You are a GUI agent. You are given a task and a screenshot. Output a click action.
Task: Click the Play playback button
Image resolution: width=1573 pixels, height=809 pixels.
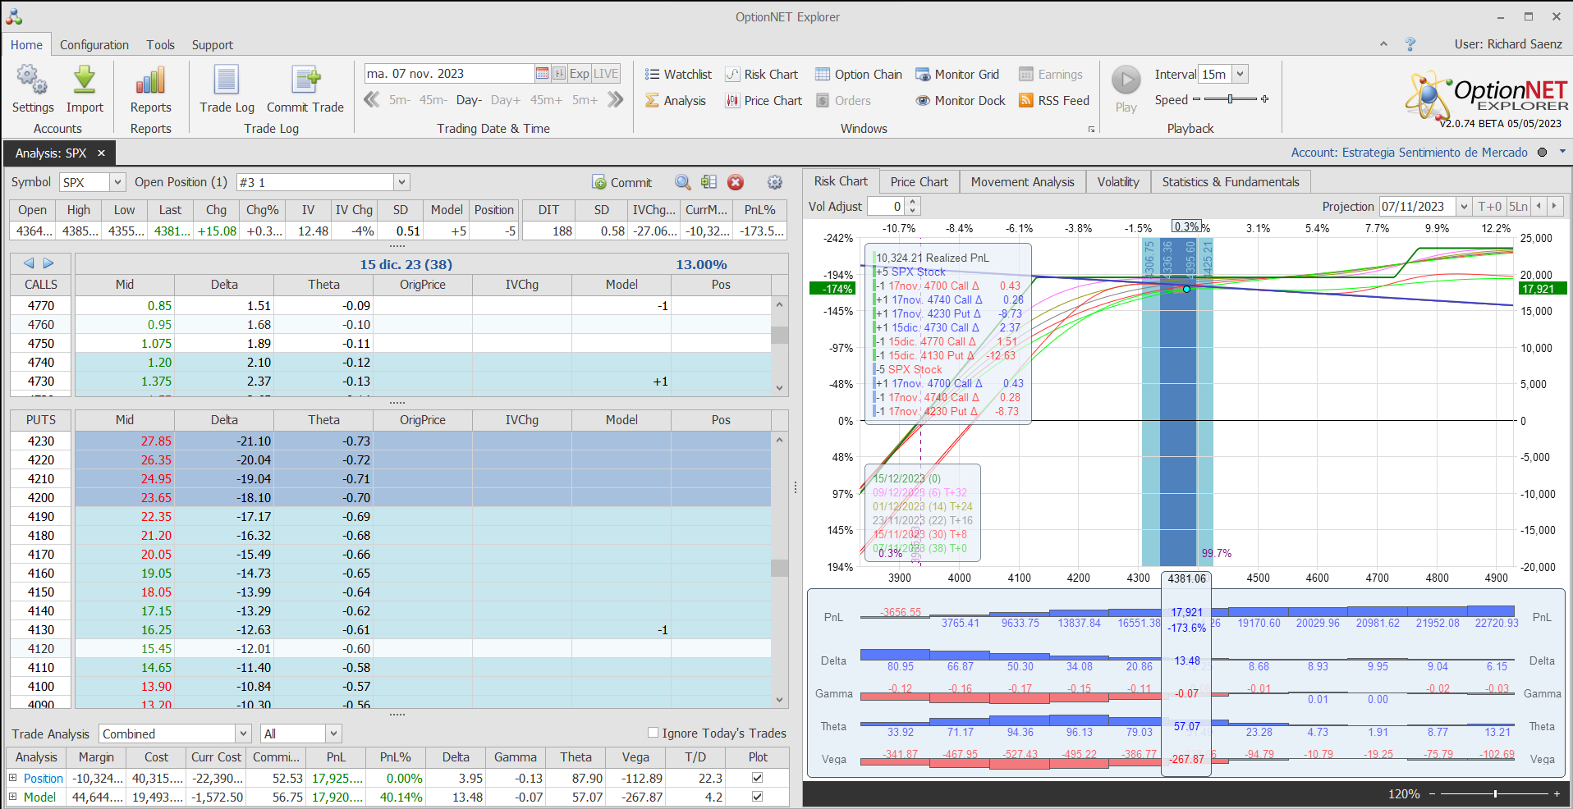1126,80
